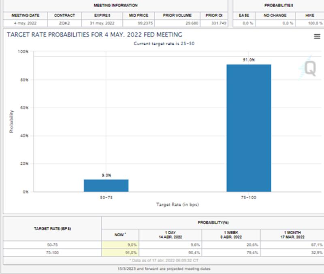
Task: Click the MID PRICE value 99,2375
Action: tap(138, 23)
